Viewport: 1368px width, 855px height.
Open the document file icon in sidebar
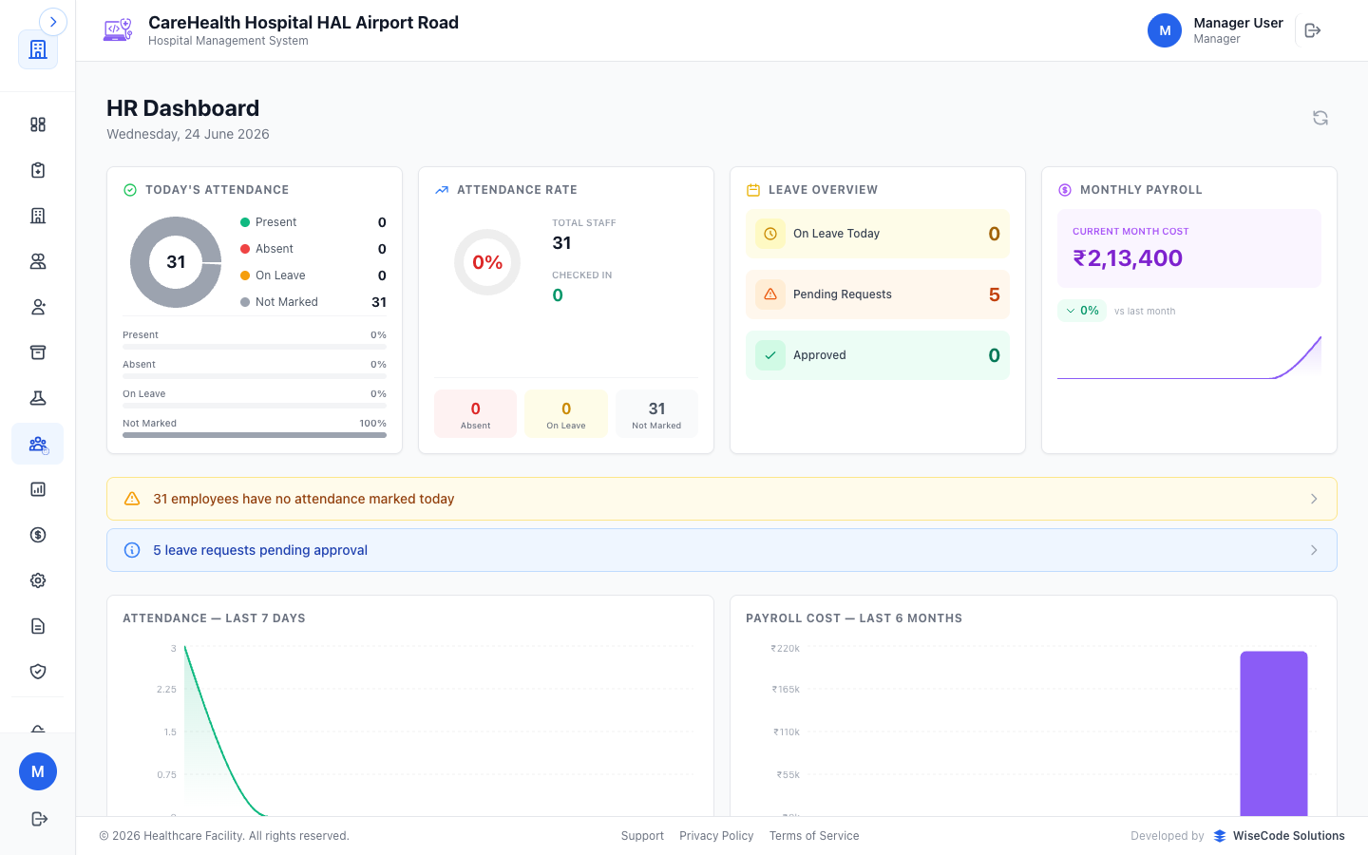[x=38, y=626]
